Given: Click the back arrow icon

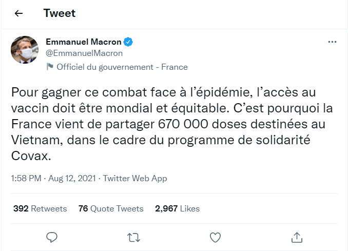Looking at the screenshot, I should click(19, 13).
